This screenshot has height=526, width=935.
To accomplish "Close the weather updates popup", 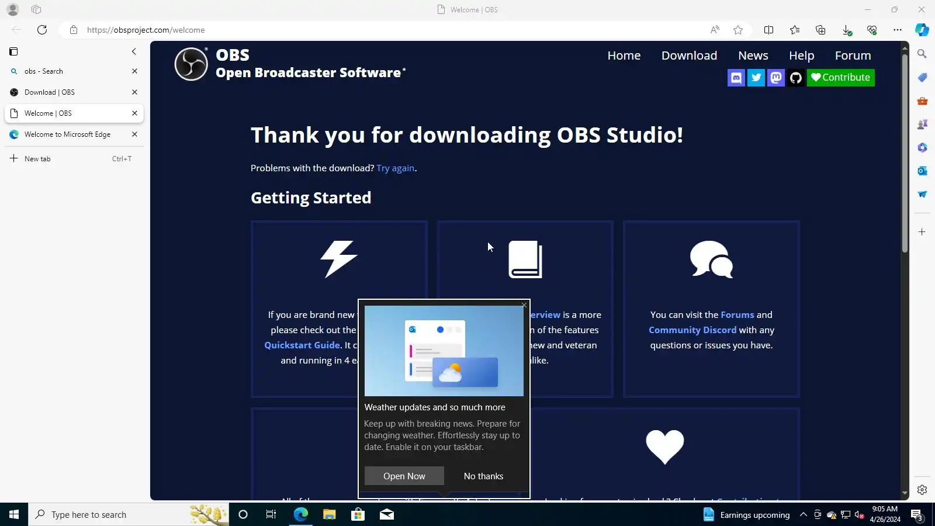I will point(524,305).
